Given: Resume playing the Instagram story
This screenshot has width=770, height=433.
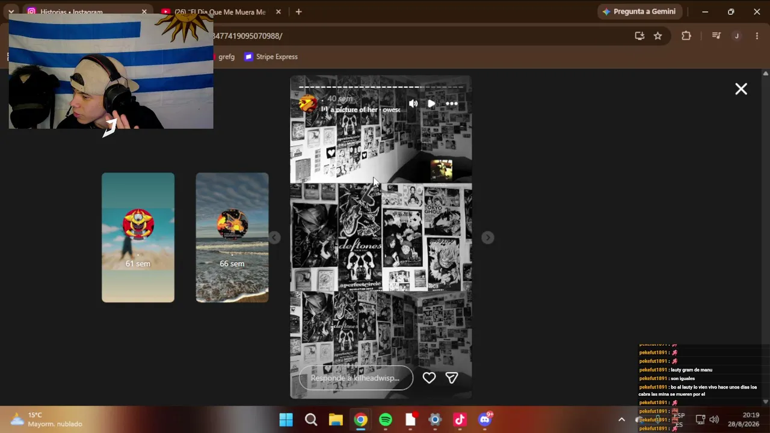Looking at the screenshot, I should point(431,103).
